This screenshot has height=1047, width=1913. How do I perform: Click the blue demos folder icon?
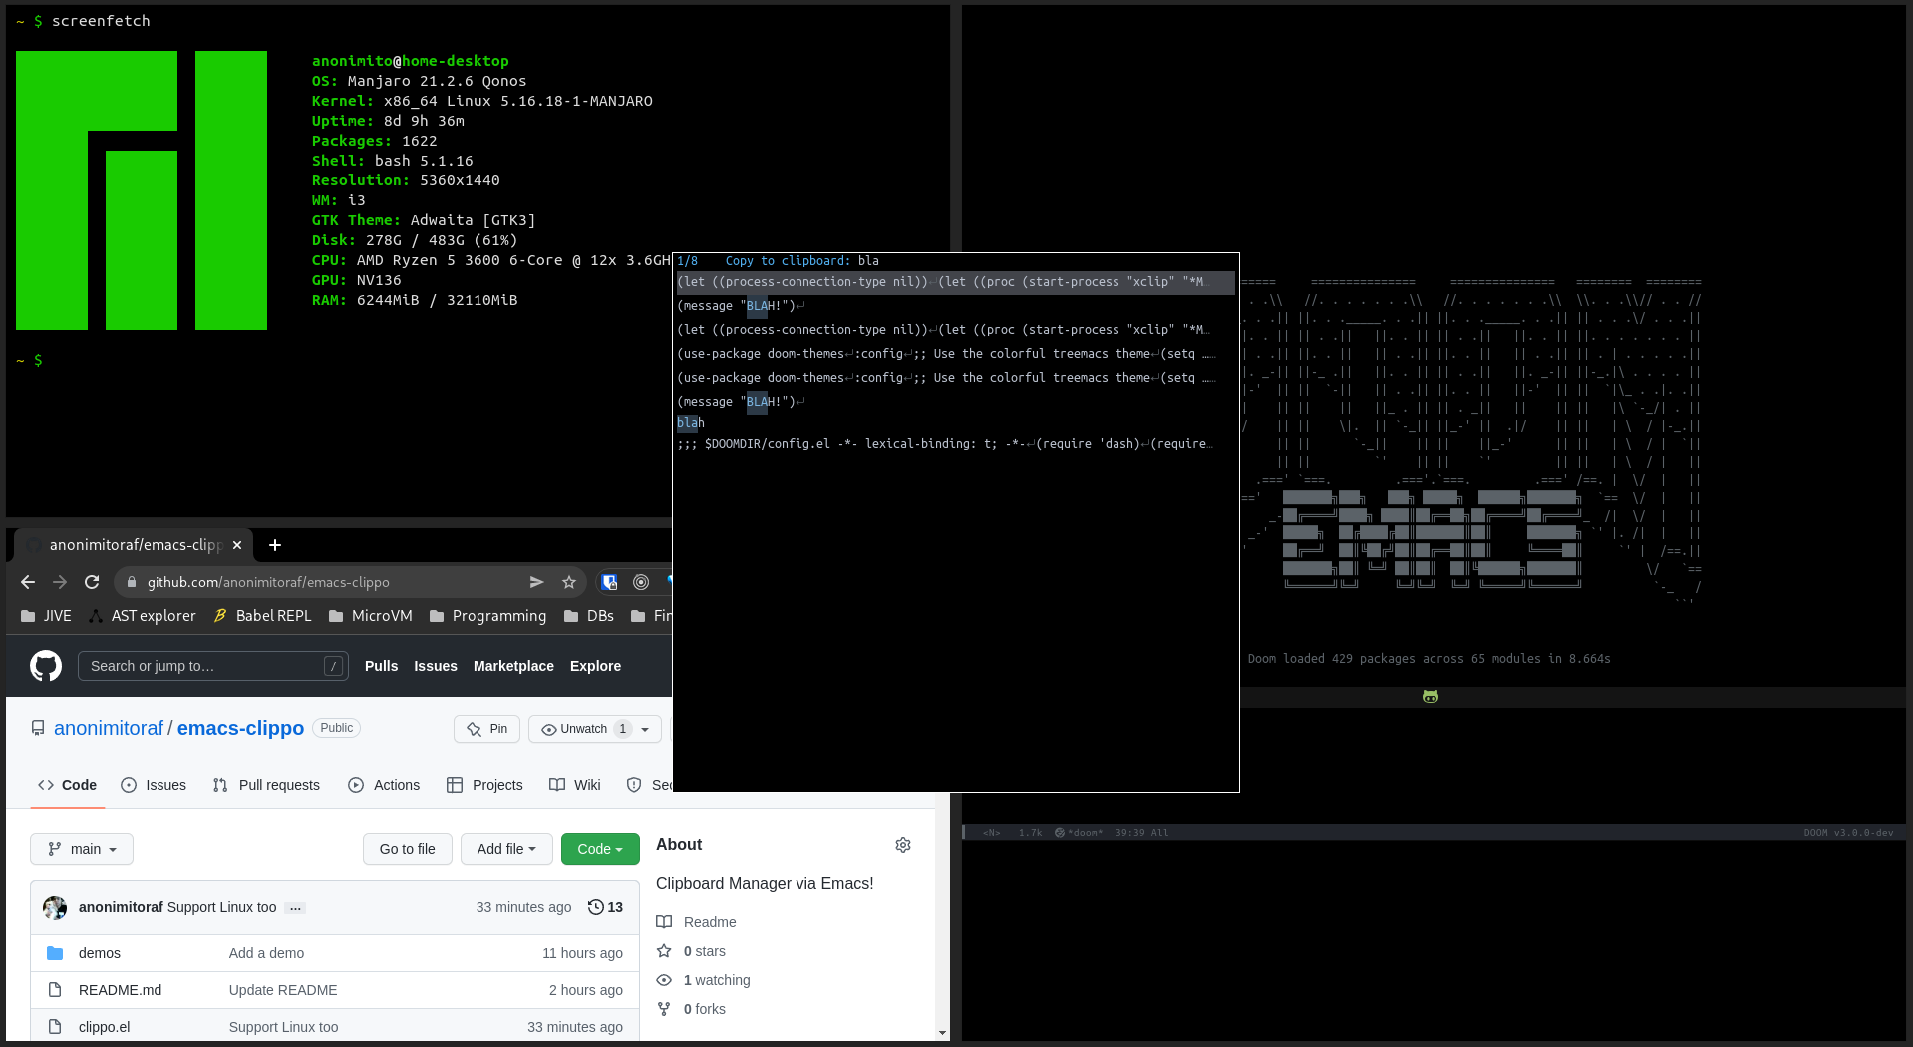55,953
